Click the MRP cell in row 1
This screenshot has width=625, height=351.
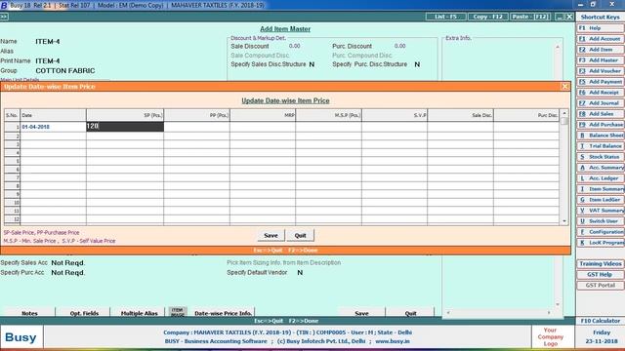click(263, 127)
